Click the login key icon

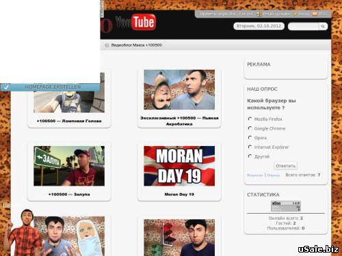(x=295, y=14)
